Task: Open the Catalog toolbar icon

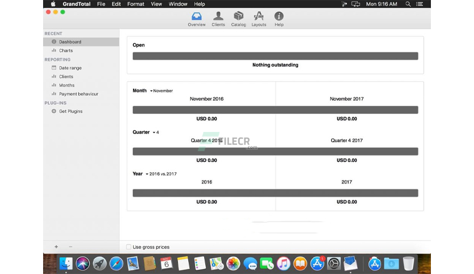Action: click(239, 19)
